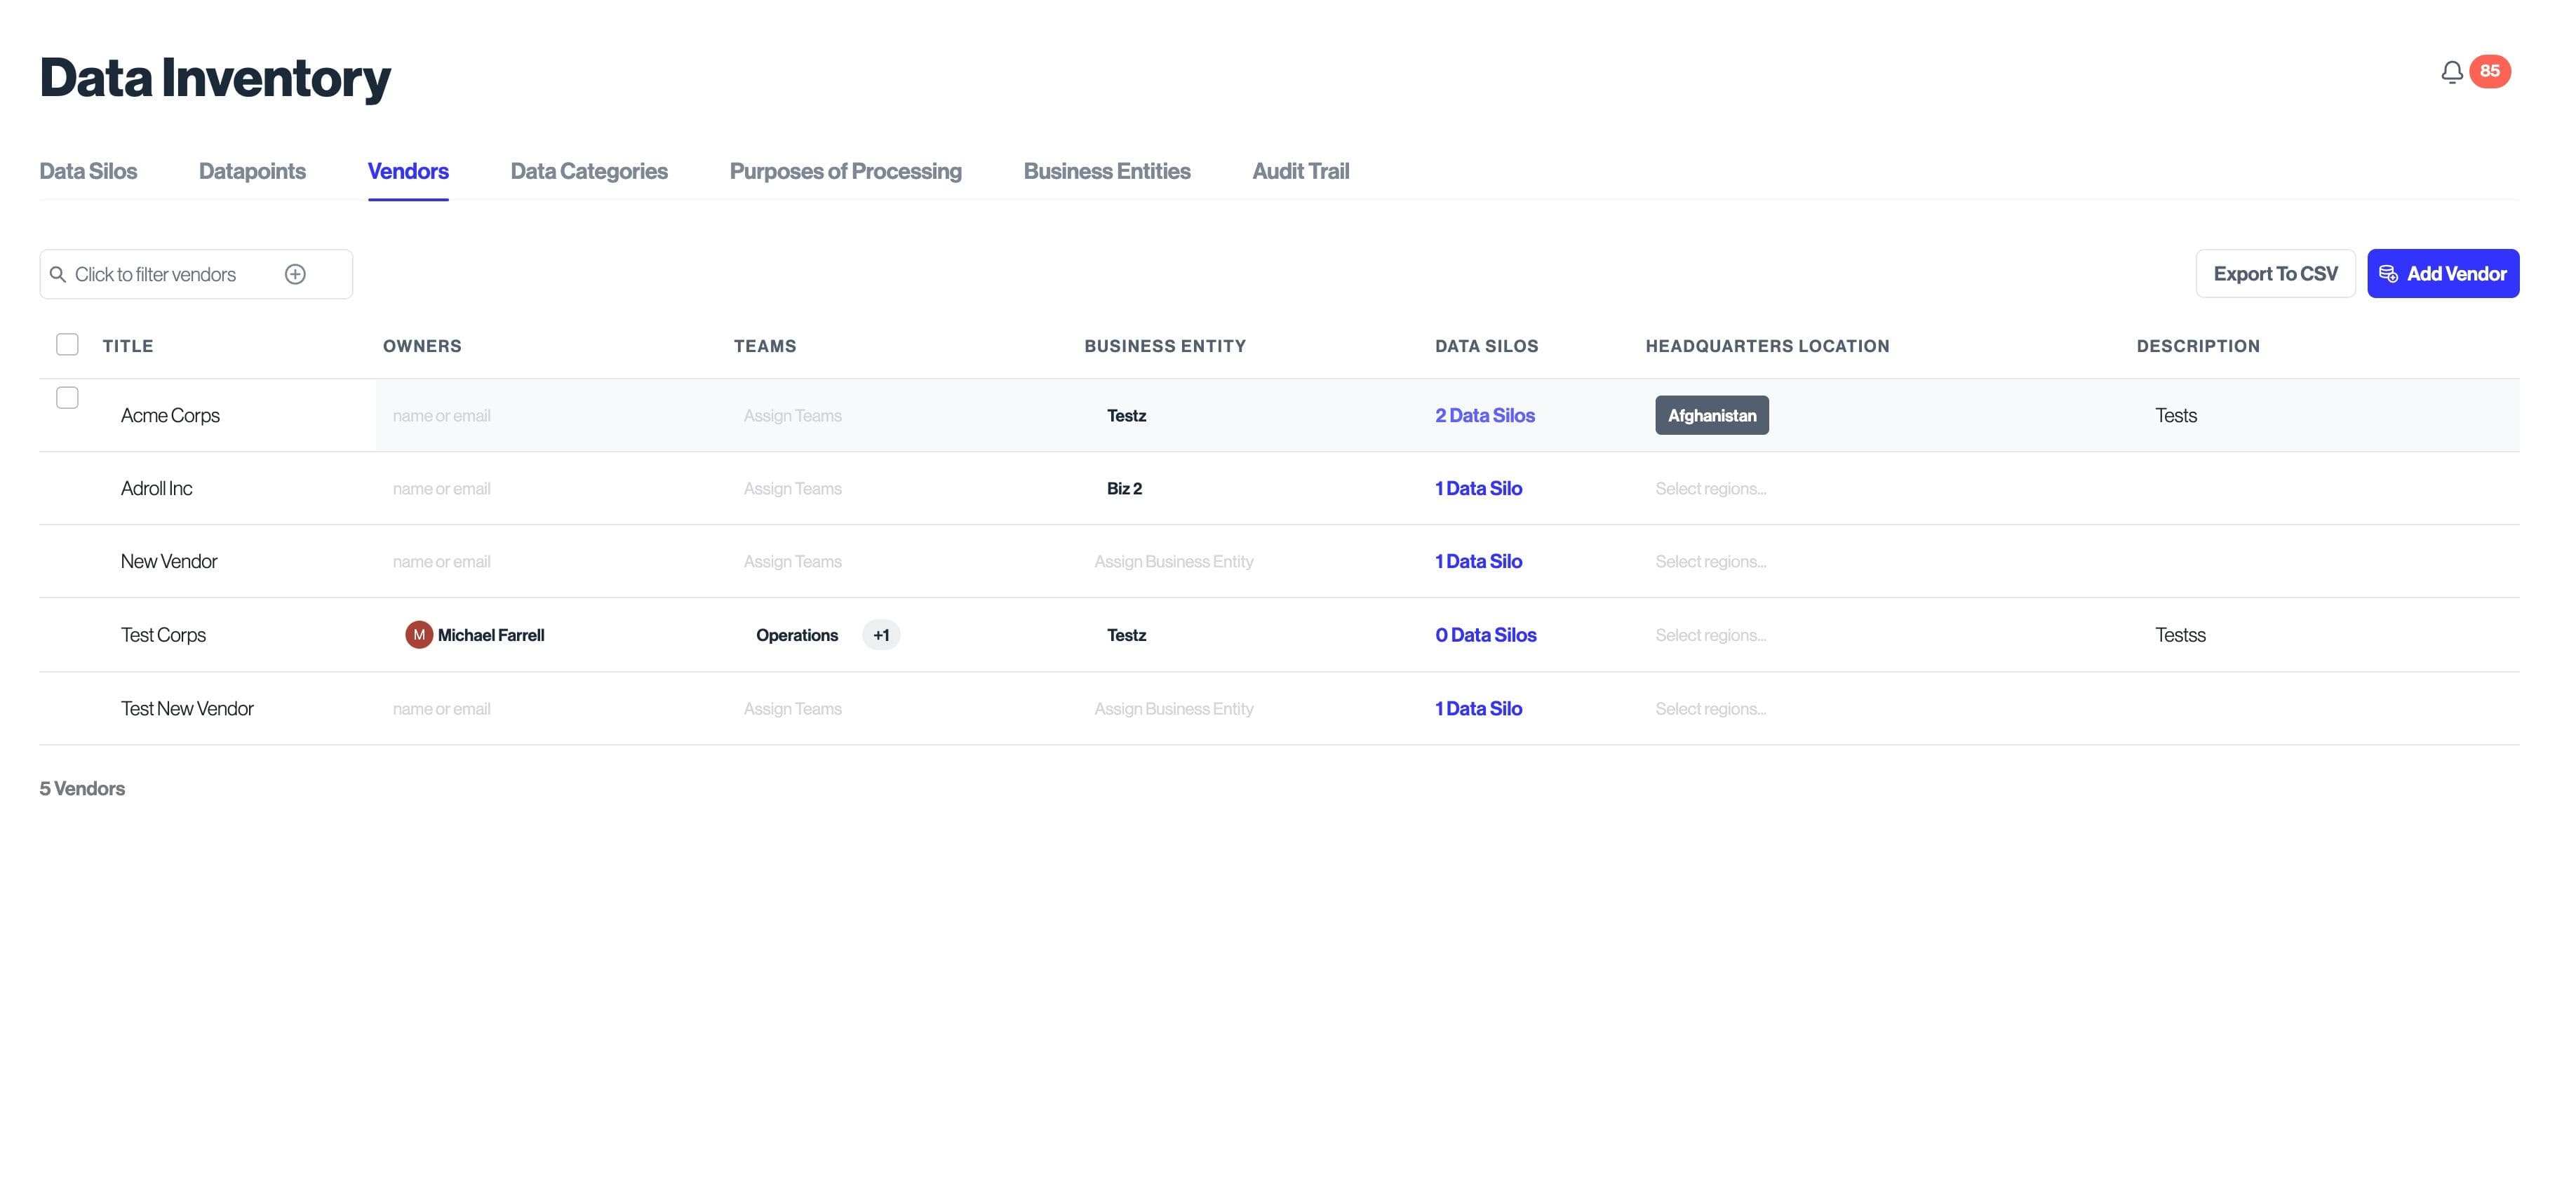Viewport: 2576px width, 1181px height.
Task: Click the Afghanistan location tag
Action: point(1711,415)
